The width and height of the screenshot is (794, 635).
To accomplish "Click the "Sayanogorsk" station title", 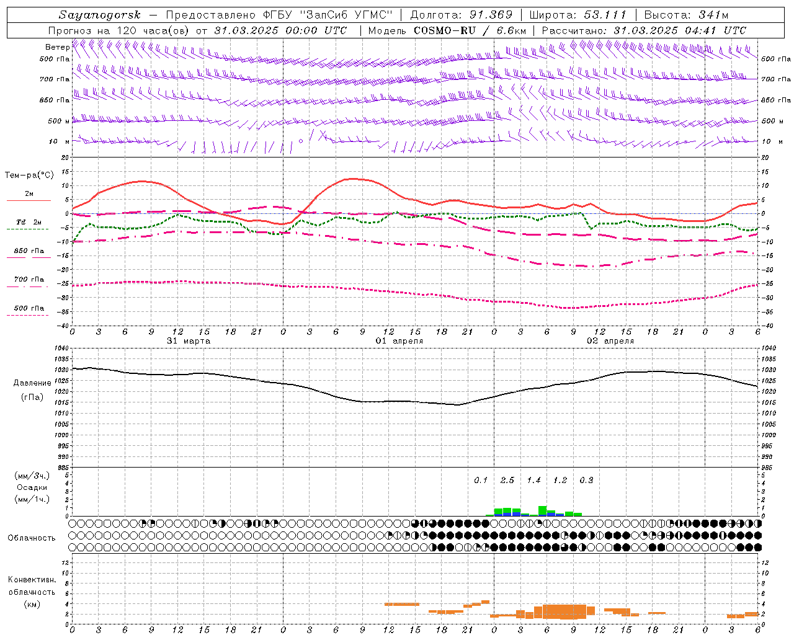I will click(100, 15).
